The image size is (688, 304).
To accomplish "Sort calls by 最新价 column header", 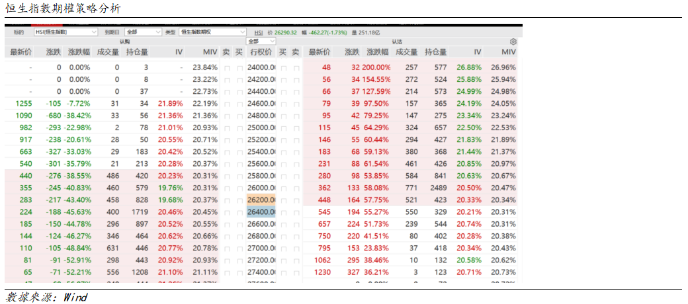I will (x=21, y=52).
